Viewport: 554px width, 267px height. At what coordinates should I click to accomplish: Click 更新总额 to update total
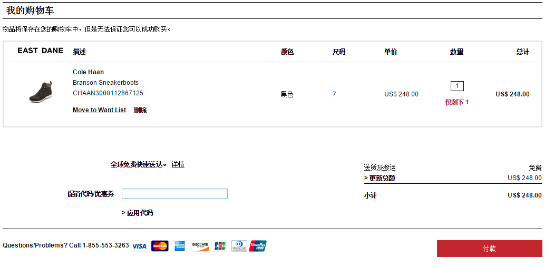tap(380, 178)
